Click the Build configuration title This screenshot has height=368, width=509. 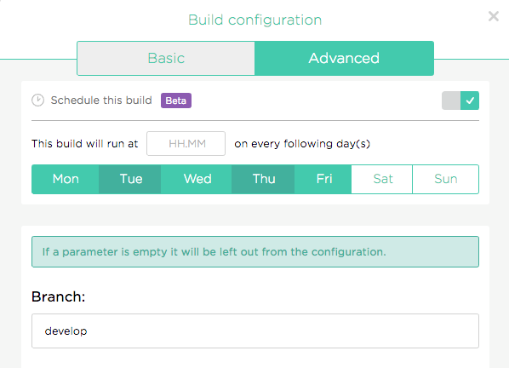pyautogui.click(x=254, y=20)
